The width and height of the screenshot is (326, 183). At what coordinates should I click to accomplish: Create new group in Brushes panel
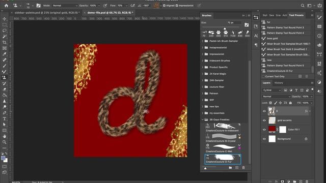point(230,168)
